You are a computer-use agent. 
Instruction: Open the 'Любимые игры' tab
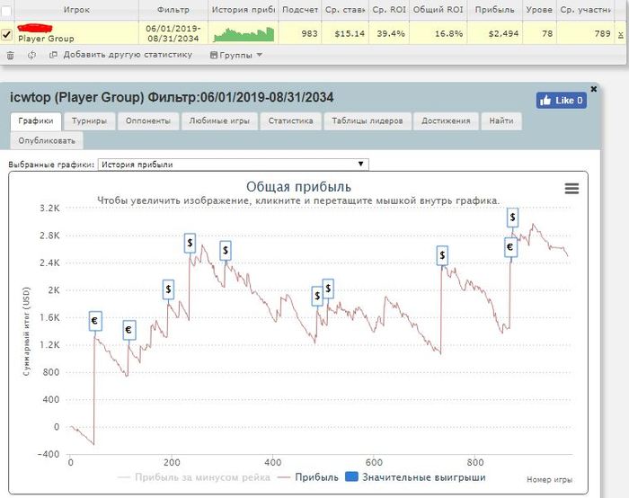coord(219,120)
